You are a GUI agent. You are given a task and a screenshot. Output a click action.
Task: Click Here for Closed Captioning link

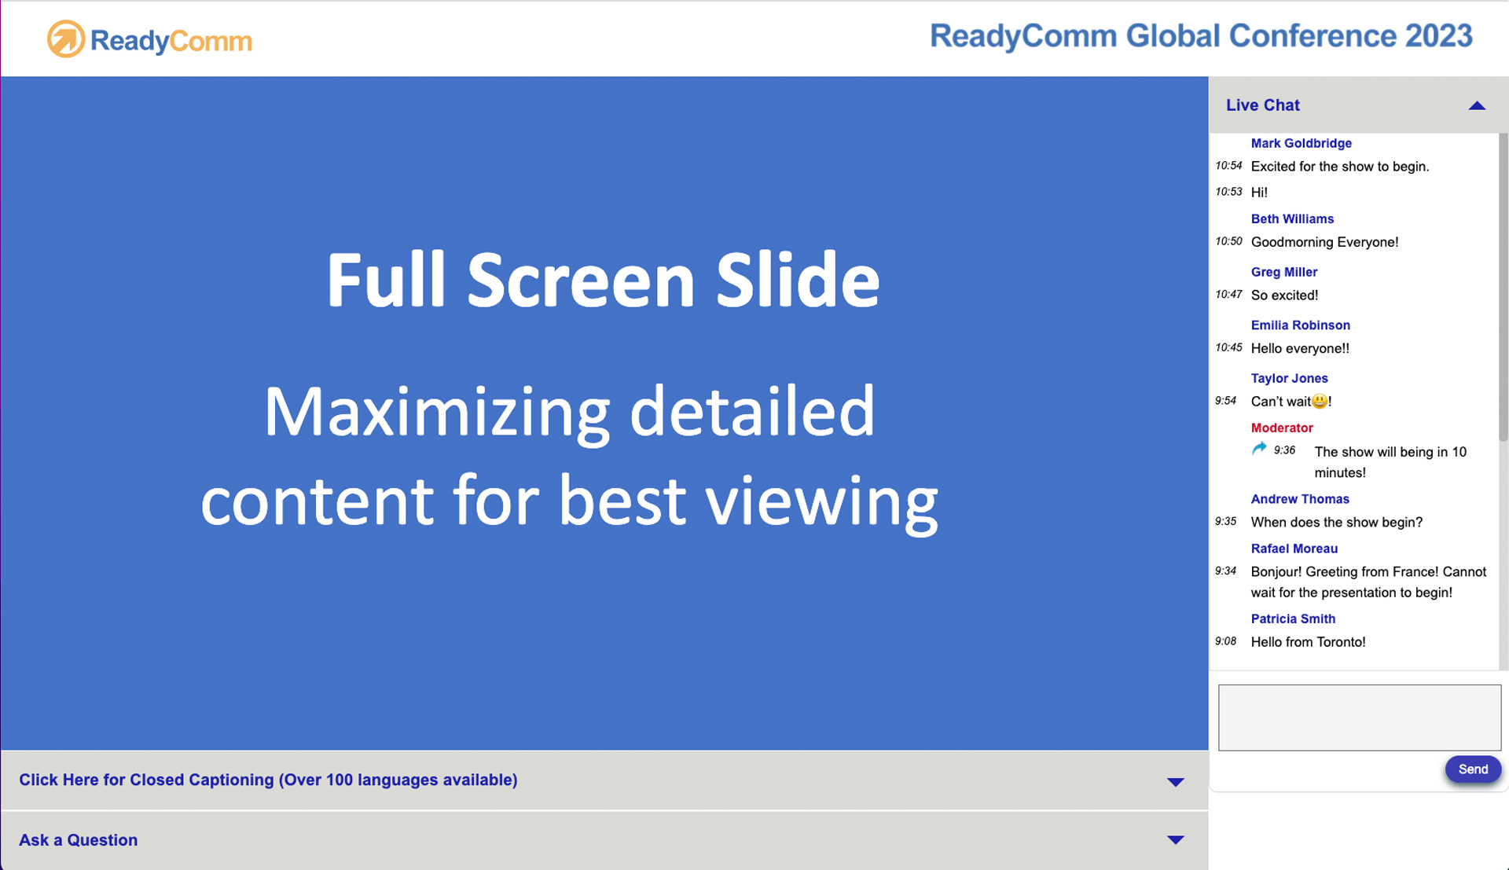pyautogui.click(x=267, y=779)
